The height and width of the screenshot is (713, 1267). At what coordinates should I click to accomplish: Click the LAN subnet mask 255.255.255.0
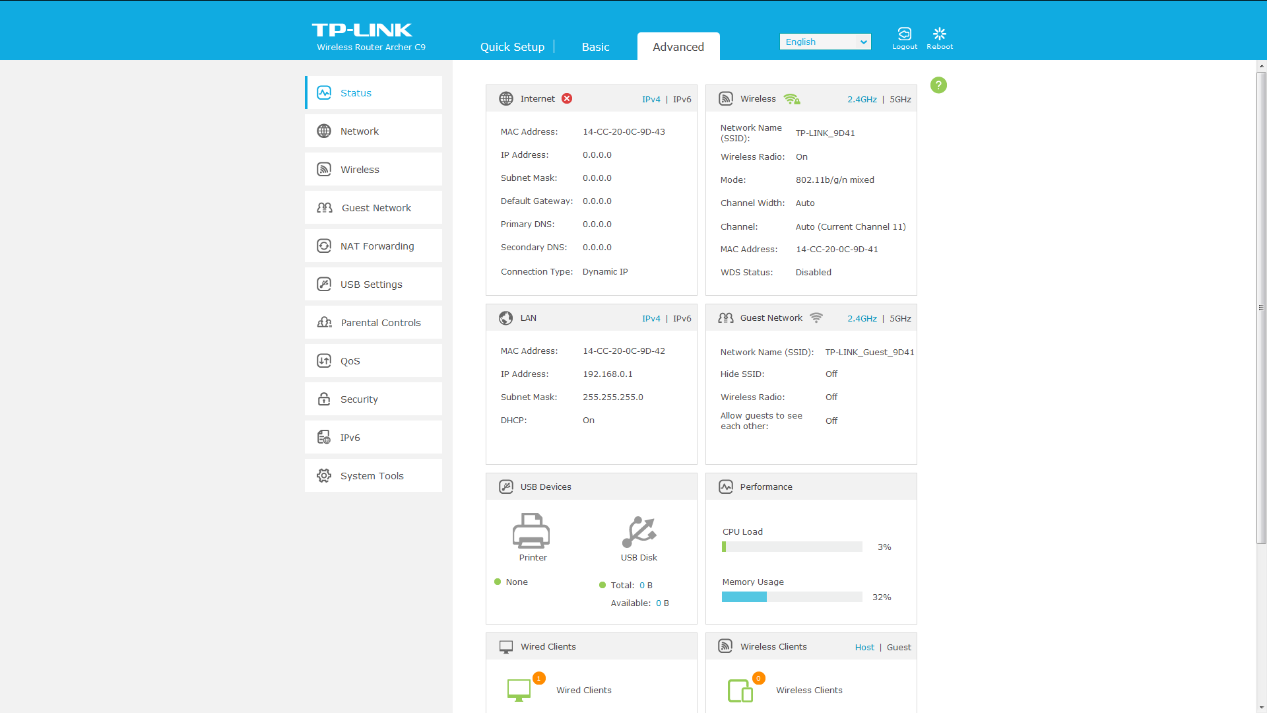pos(612,397)
